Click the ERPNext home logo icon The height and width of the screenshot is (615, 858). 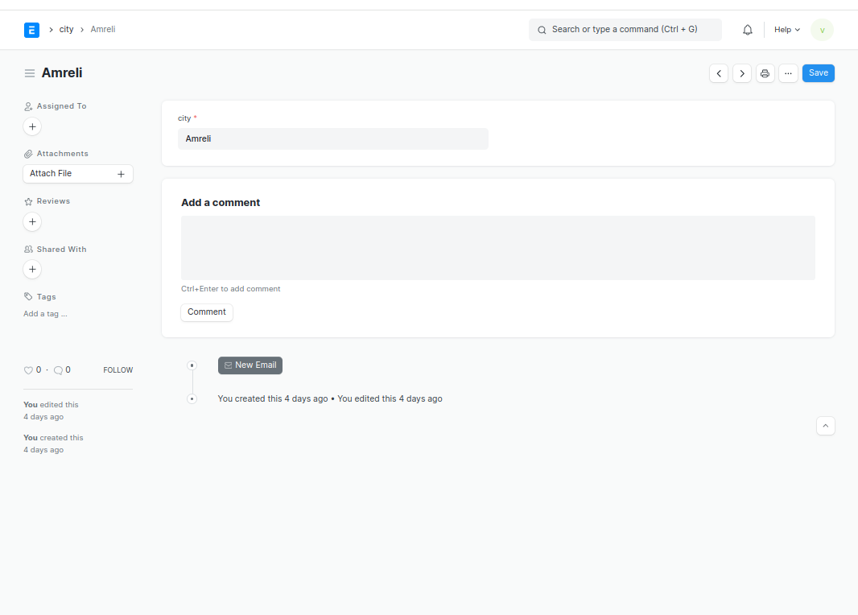31,30
